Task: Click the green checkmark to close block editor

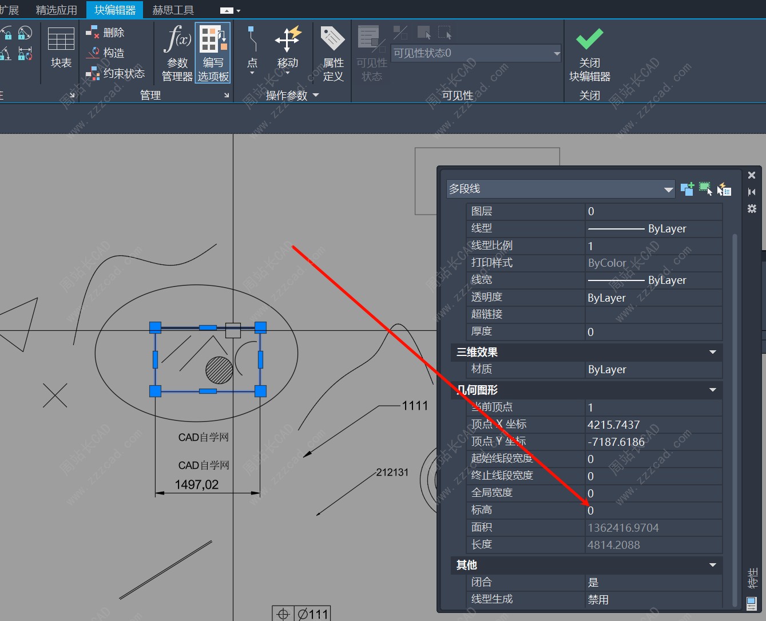Action: [589, 40]
